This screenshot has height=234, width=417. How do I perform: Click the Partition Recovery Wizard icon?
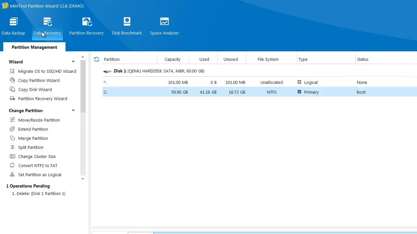point(12,98)
